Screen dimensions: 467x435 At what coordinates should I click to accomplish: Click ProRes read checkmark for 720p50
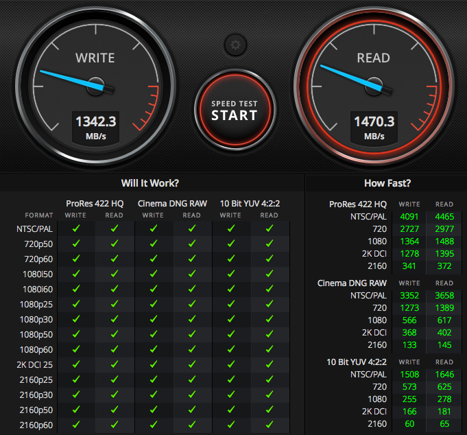pyautogui.click(x=115, y=244)
